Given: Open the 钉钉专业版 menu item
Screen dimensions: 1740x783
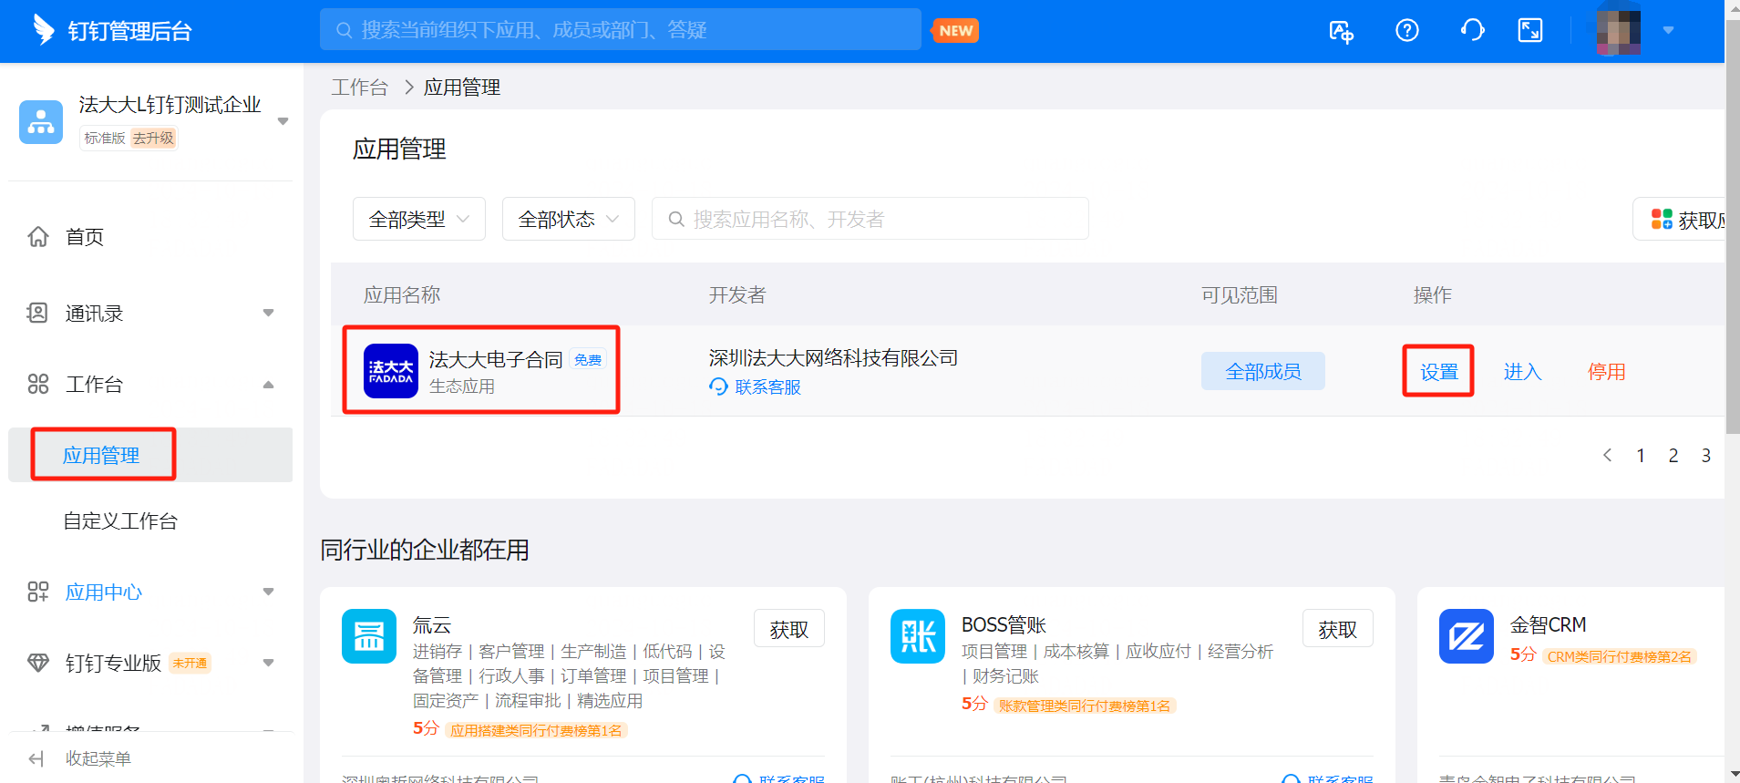Looking at the screenshot, I should click(113, 663).
